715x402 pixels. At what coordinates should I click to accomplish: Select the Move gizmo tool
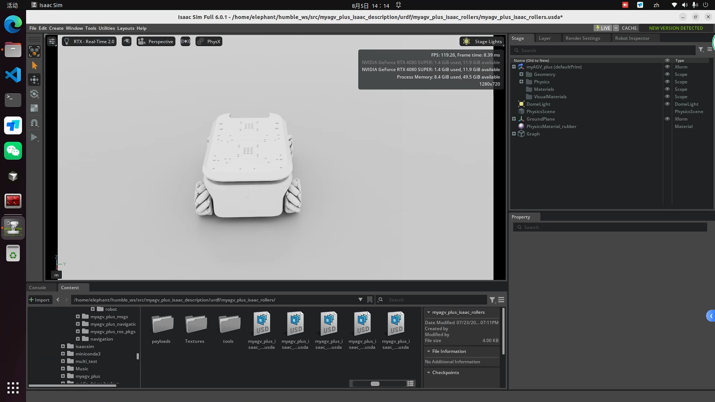click(34, 80)
